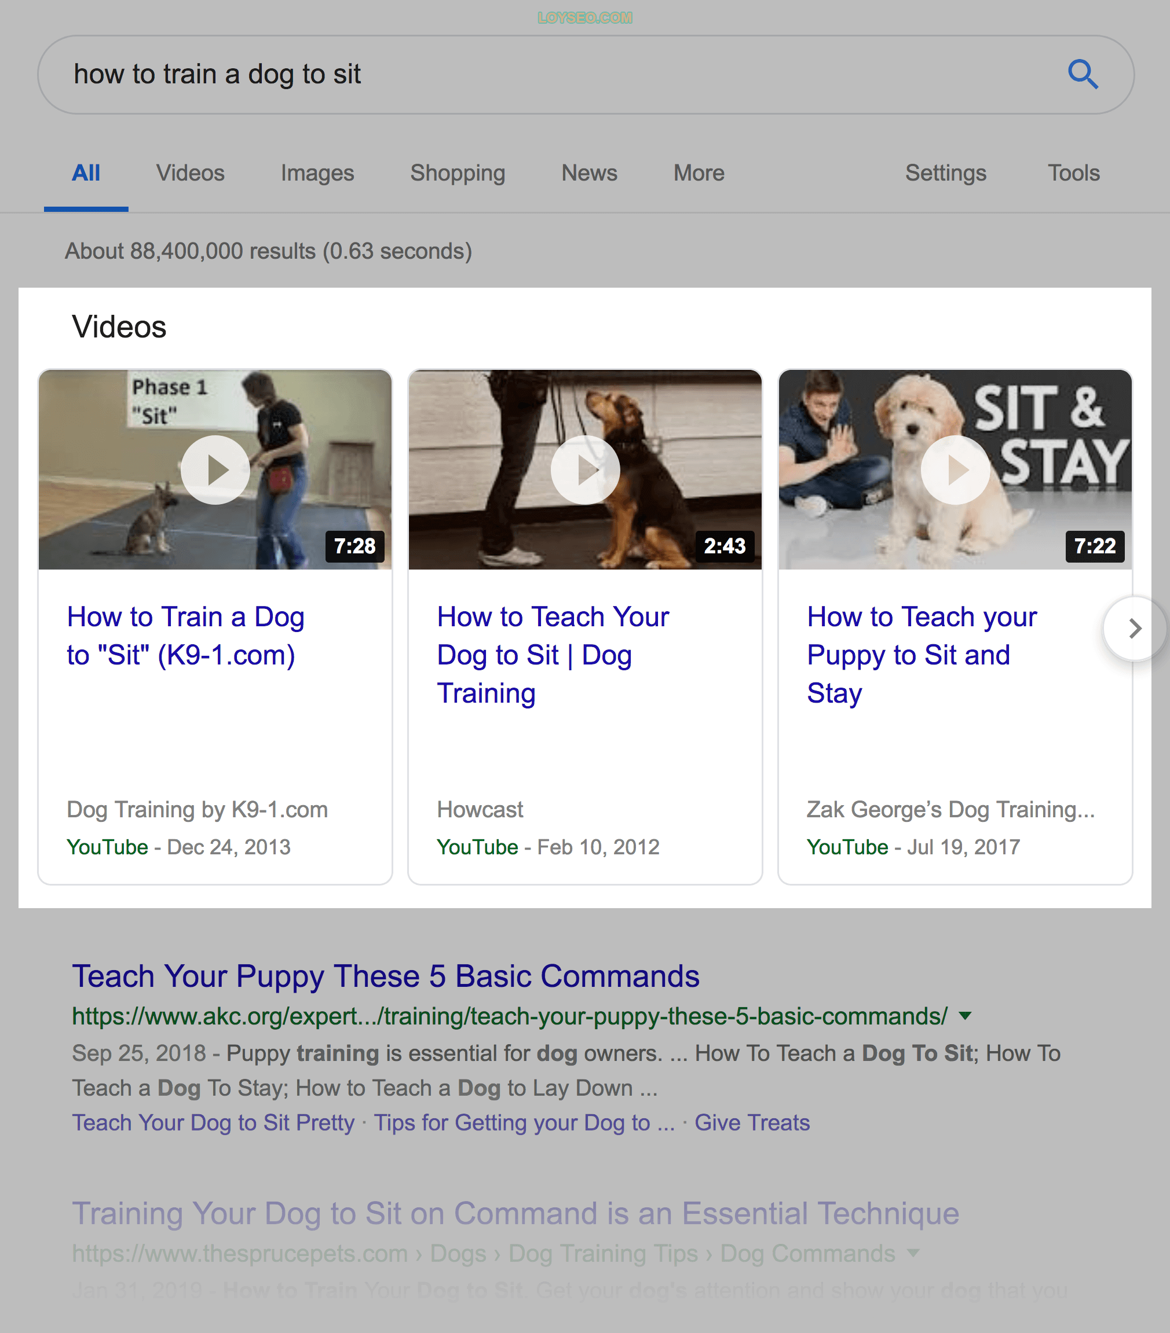The height and width of the screenshot is (1333, 1170).
Task: Open the Images tab
Action: (317, 173)
